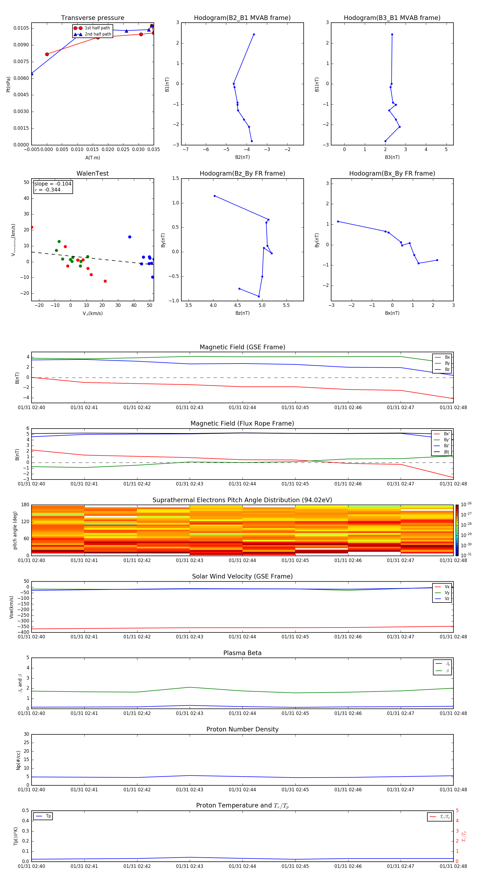Select the "Hodogram(Bz_By FR frame)" title
This screenshot has width=485, height=890.
coord(242,173)
